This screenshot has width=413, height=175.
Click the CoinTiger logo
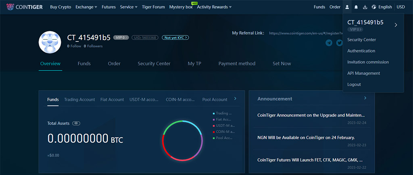coord(25,7)
